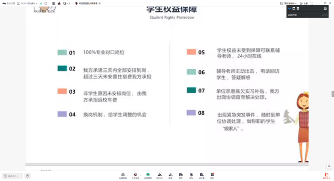Open the presenter layout (演讲者布局) dropdown
The height and width of the screenshot is (181, 334).
289,3
